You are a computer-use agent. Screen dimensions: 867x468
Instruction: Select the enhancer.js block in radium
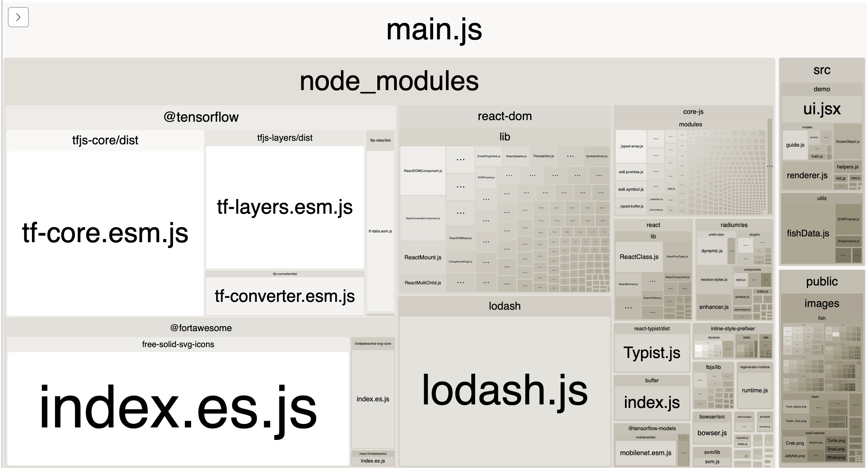click(714, 307)
